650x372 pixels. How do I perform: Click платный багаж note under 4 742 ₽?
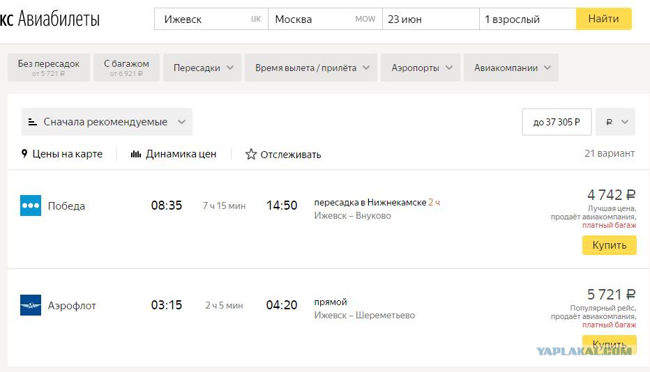tap(610, 225)
